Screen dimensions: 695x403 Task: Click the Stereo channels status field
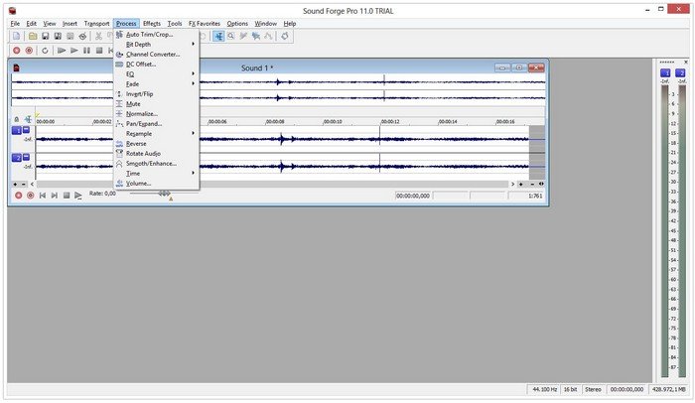point(593,389)
